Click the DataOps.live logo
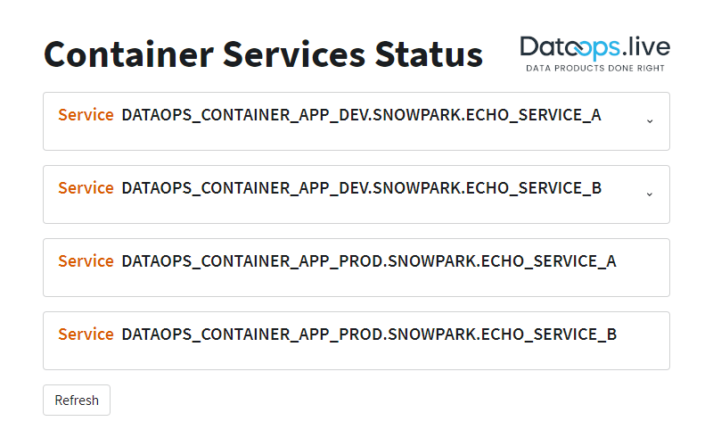This screenshot has width=713, height=446. click(594, 54)
